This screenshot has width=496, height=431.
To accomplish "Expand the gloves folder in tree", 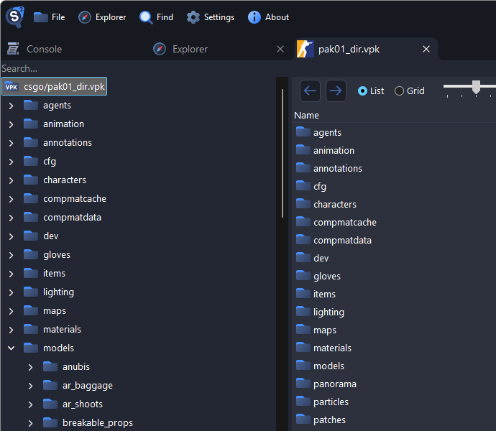I will pyautogui.click(x=11, y=255).
